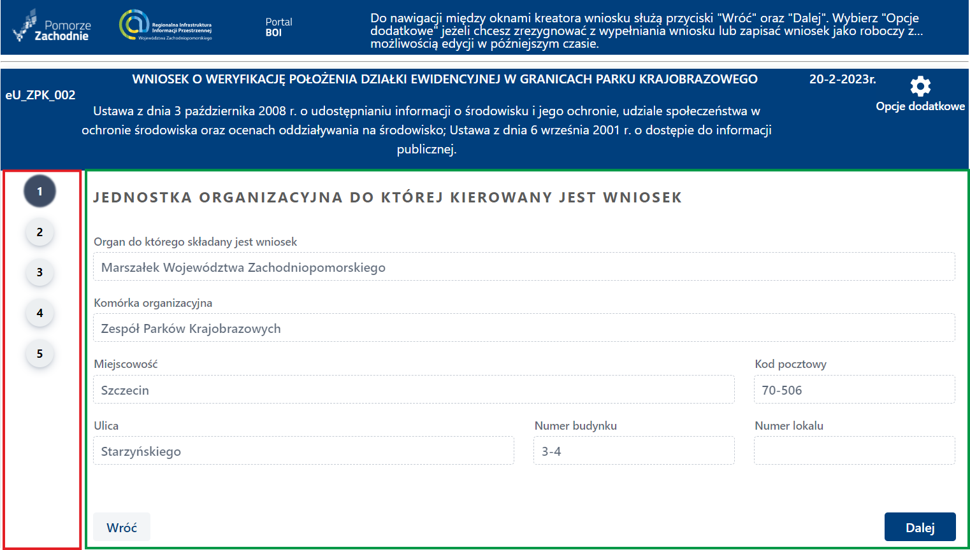Open the Portal BOI link

[279, 25]
